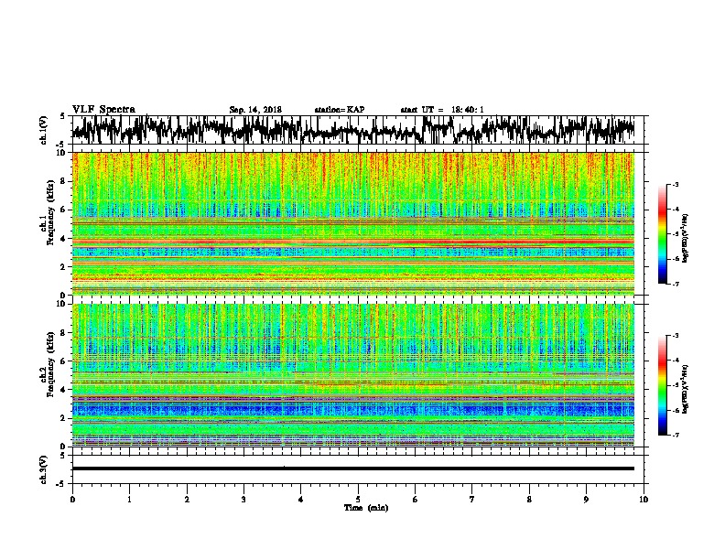
Task: Click time axis tick label "0"
Action: (x=72, y=500)
